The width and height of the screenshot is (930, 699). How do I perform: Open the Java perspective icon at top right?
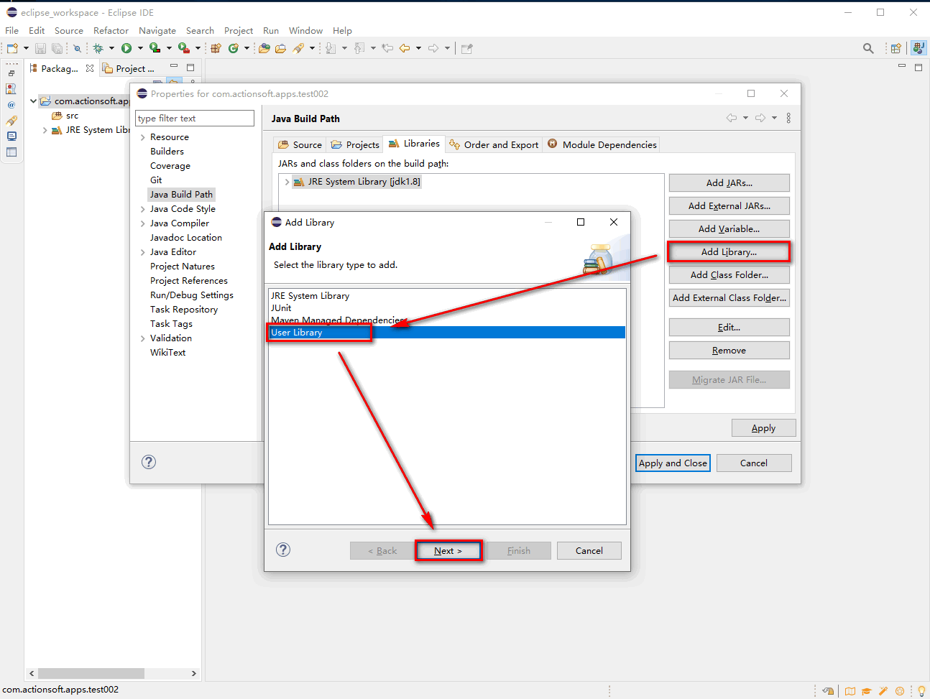pos(919,48)
